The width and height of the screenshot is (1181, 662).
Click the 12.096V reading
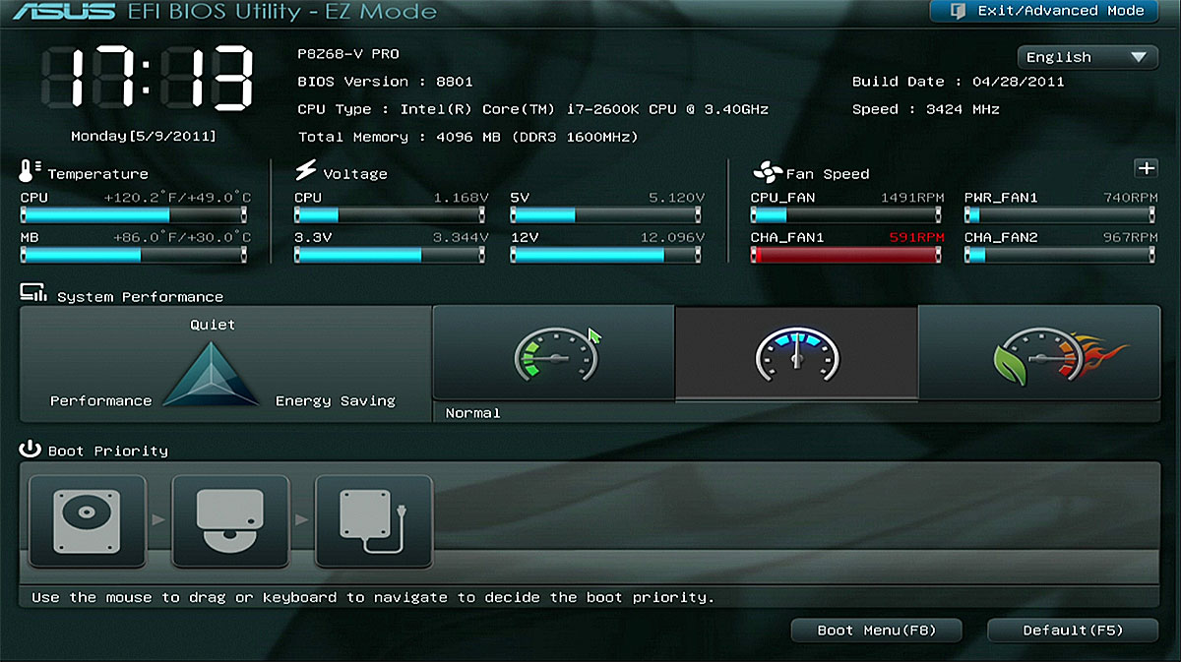tap(672, 237)
